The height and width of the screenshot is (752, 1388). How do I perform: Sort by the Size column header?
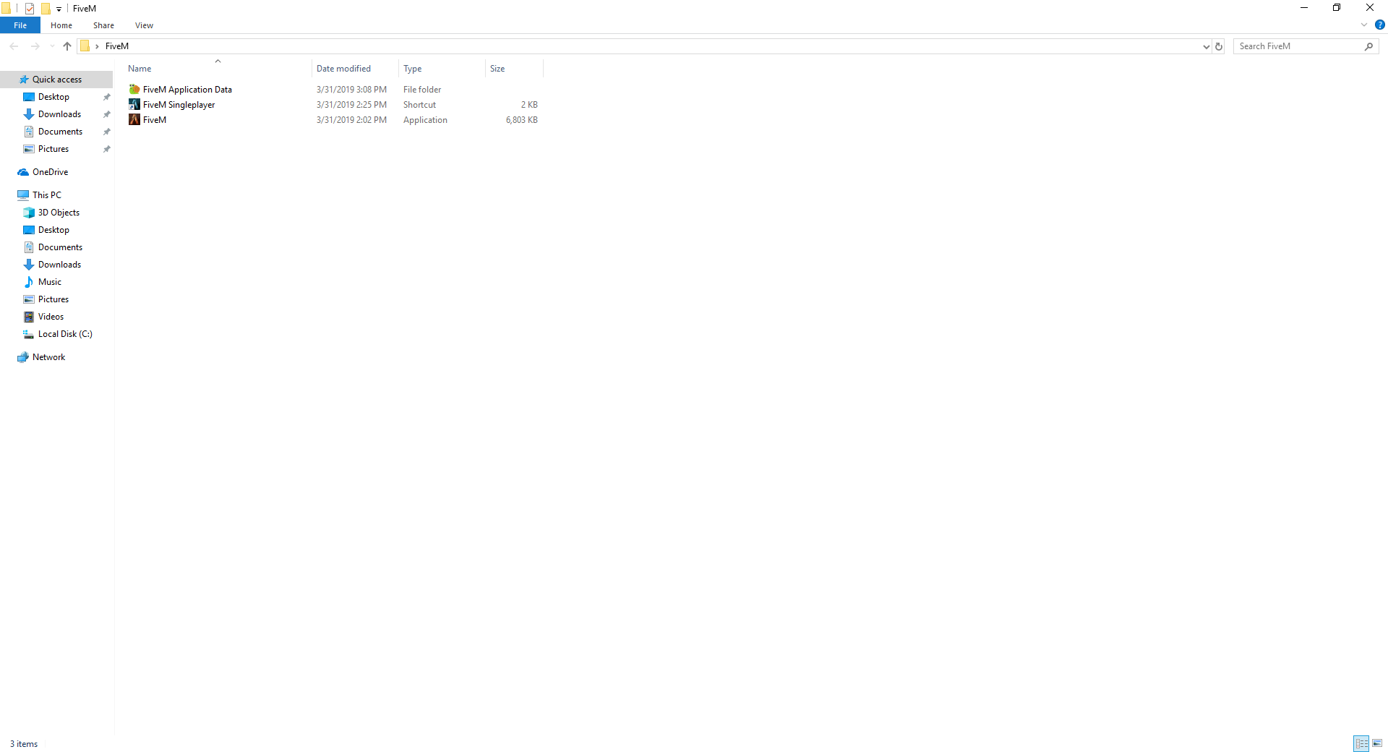tap(514, 69)
